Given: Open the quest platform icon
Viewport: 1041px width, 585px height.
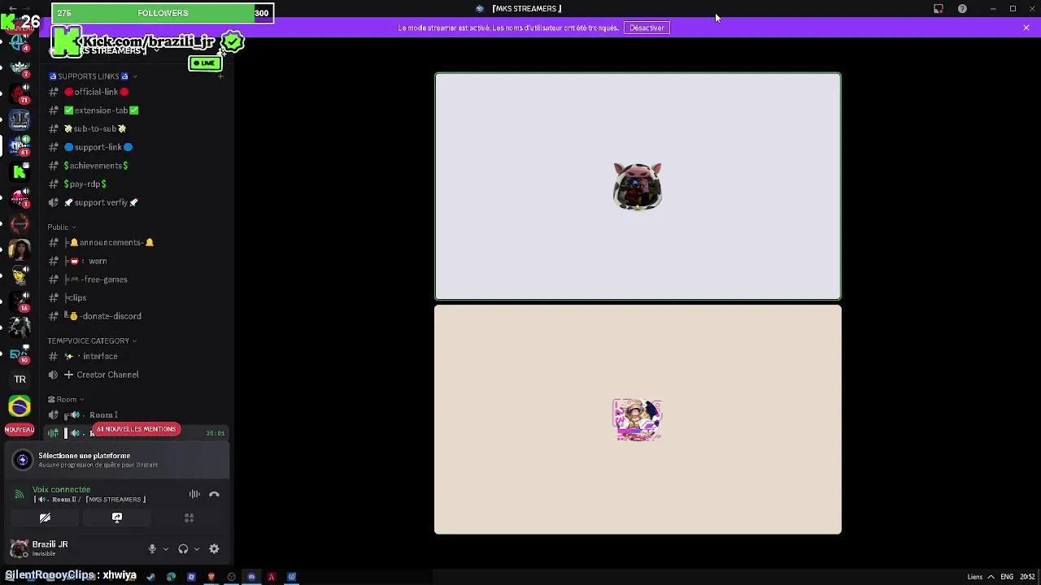Looking at the screenshot, I should tap(23, 460).
